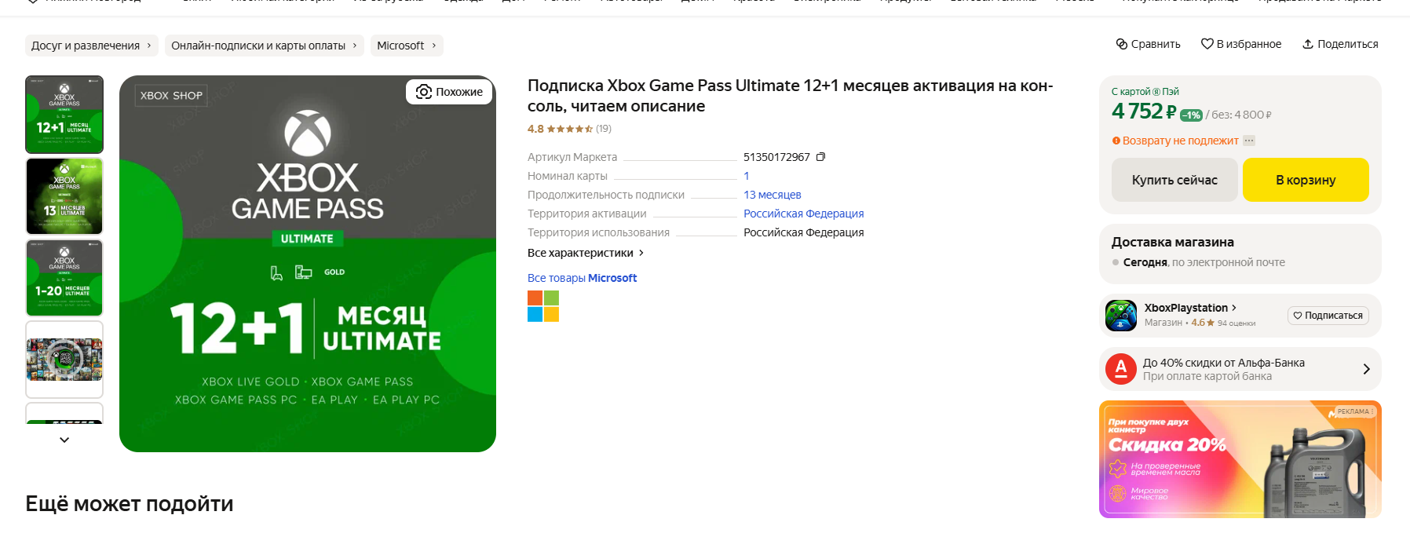
Task: Open Все товары Microsoft link
Action: [582, 278]
